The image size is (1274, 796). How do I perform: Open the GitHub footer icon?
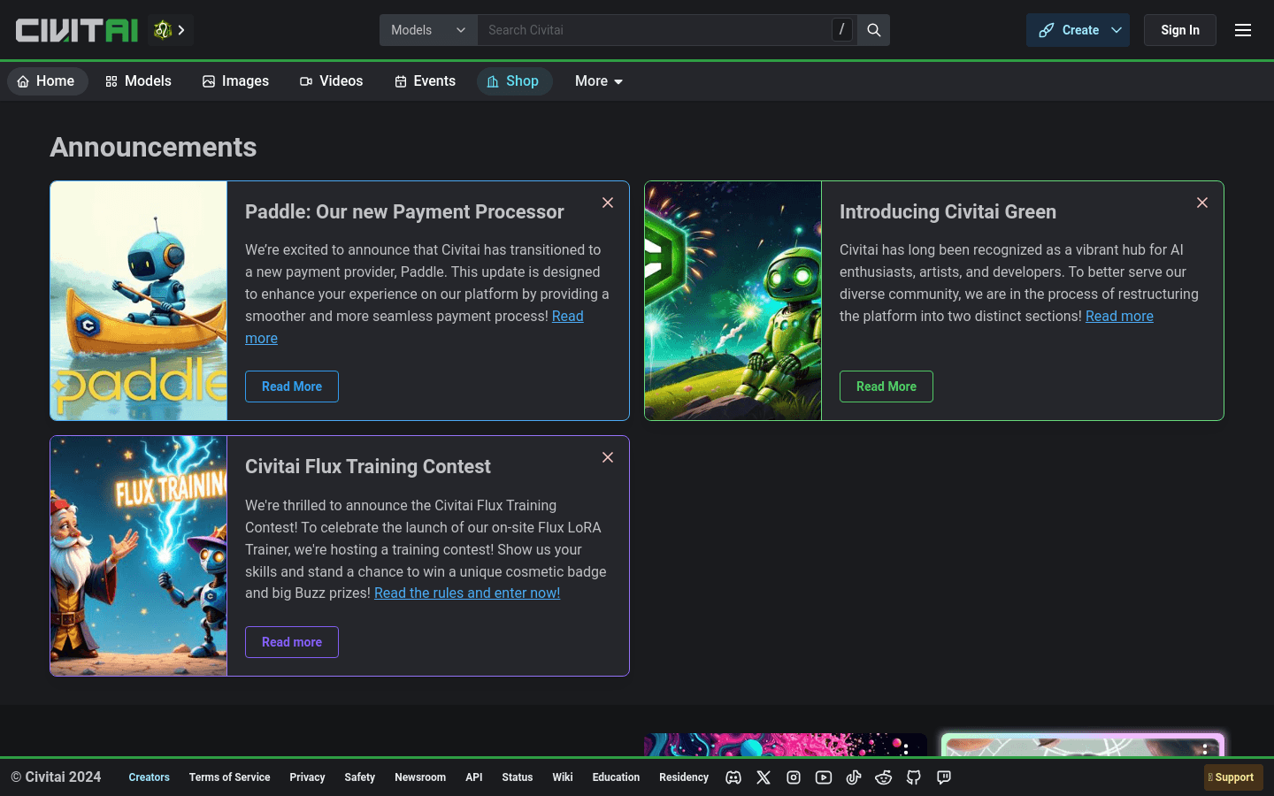[914, 777]
